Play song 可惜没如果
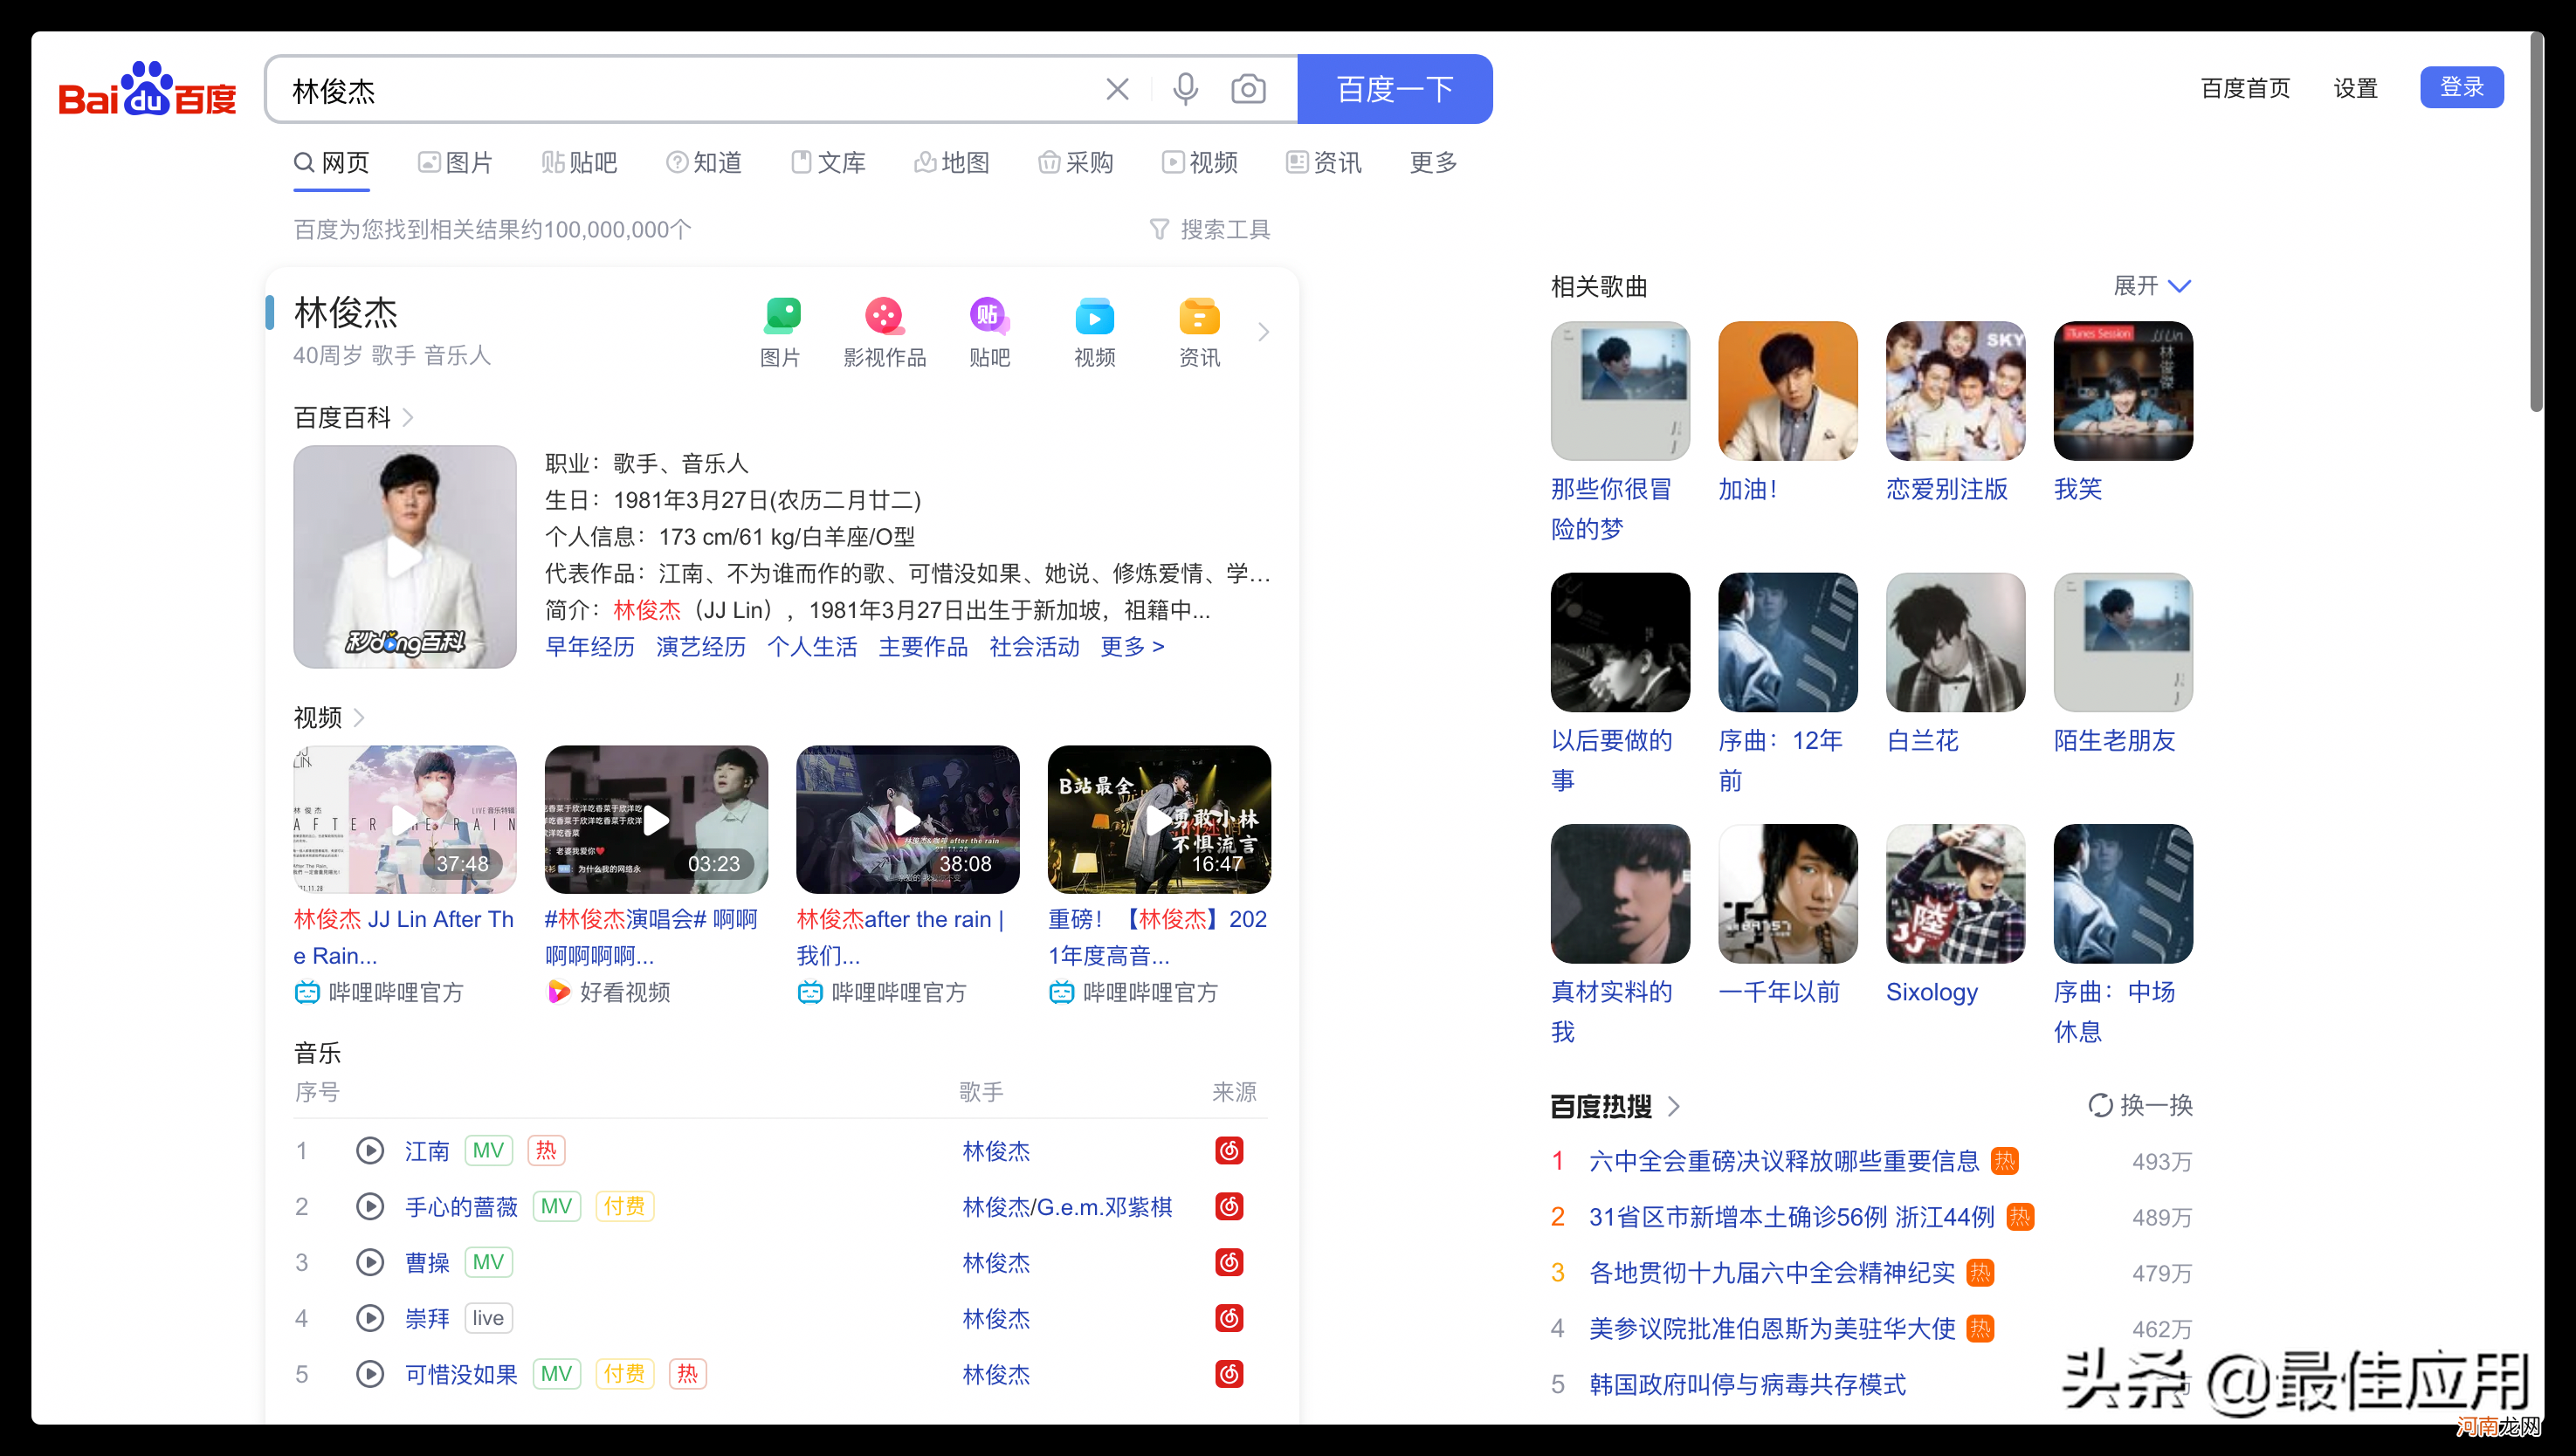The width and height of the screenshot is (2576, 1456). [370, 1374]
